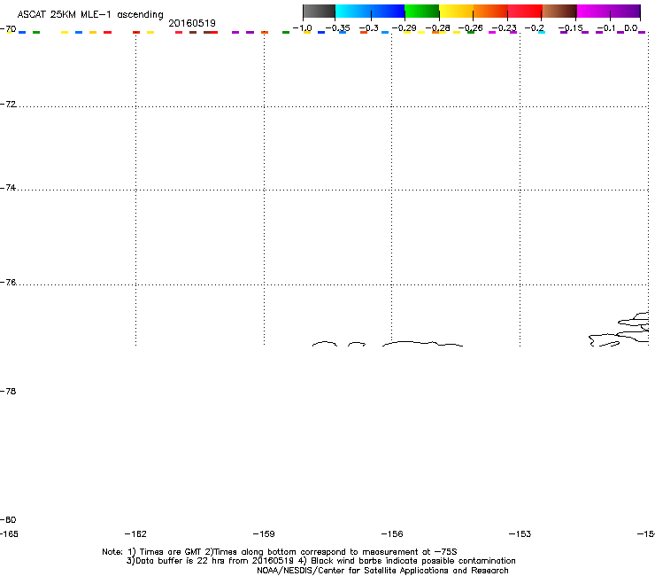The image size is (655, 576).
Task: Select the yellow segment of the color bar
Action: tap(455, 12)
